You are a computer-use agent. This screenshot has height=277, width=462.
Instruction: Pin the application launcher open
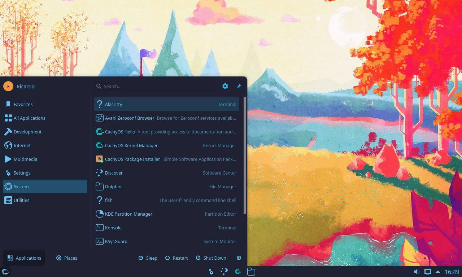pos(239,86)
